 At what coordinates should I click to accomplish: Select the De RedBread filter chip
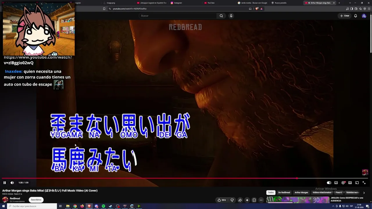point(284,192)
